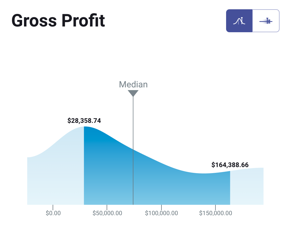Select the active normal distribution icon
This screenshot has height=237, width=288.
tap(239, 21)
